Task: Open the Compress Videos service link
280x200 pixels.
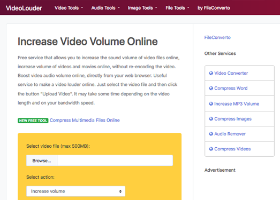Action: point(232,149)
